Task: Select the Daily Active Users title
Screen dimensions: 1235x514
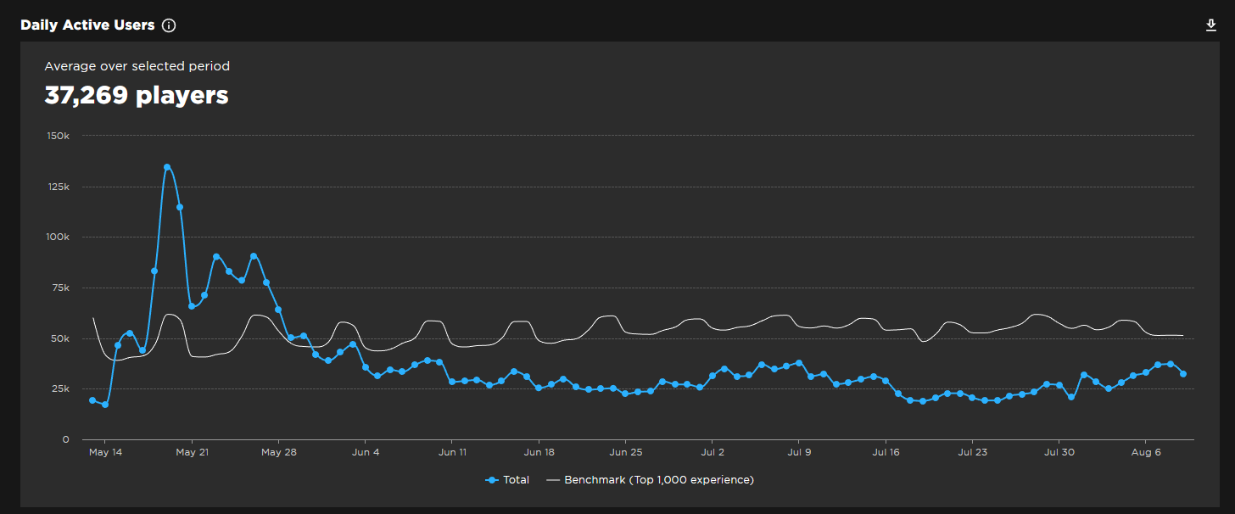Action: 88,25
